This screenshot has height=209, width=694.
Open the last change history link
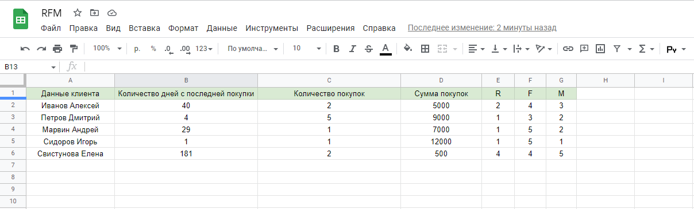coord(482,27)
